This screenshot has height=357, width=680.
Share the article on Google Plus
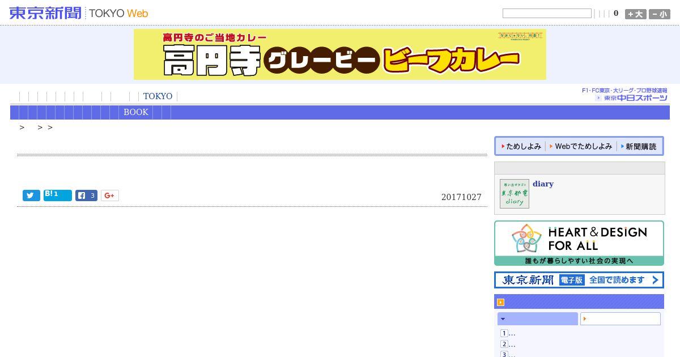(x=110, y=195)
